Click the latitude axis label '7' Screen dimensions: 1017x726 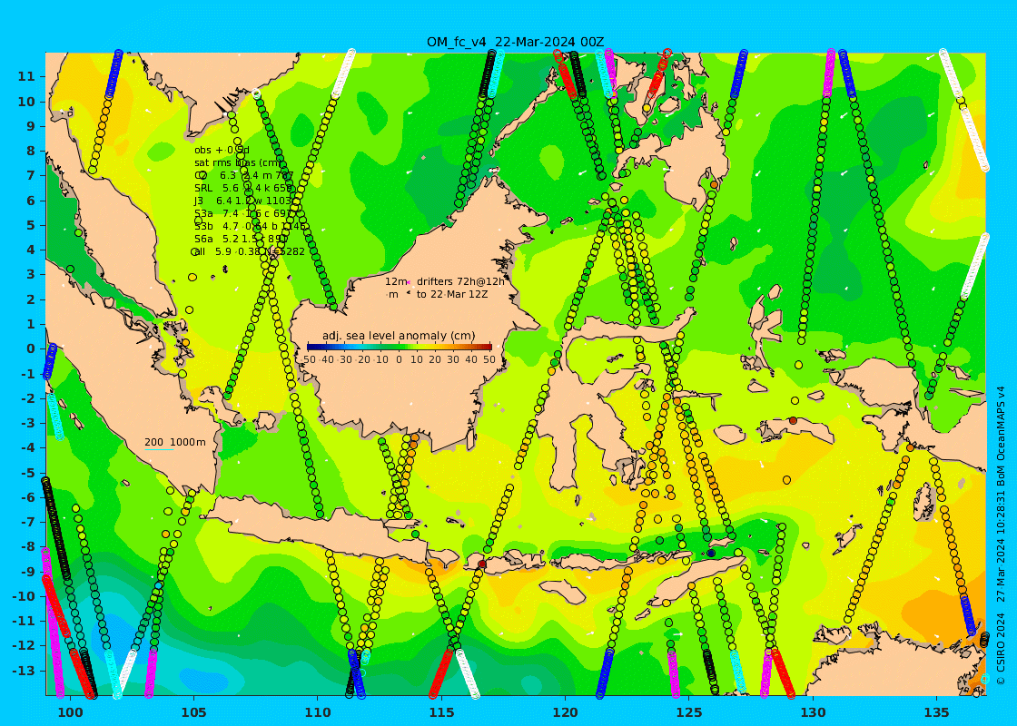click(x=31, y=176)
